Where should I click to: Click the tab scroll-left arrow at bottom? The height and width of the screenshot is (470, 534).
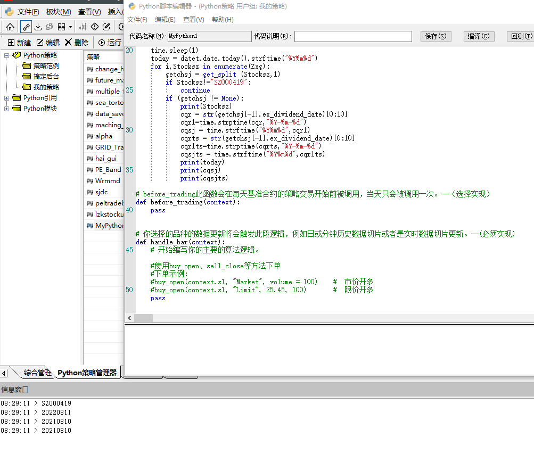pyautogui.click(x=4, y=373)
